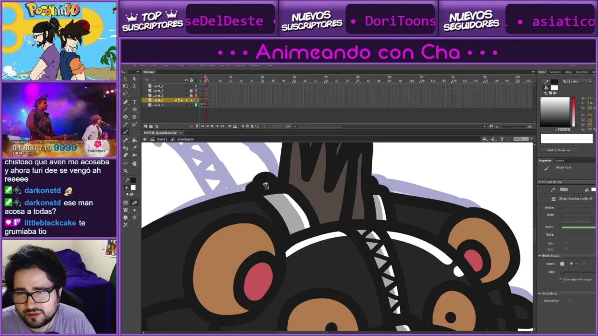Click the red hue slider bar
This screenshot has width=598, height=336.
pos(573,112)
